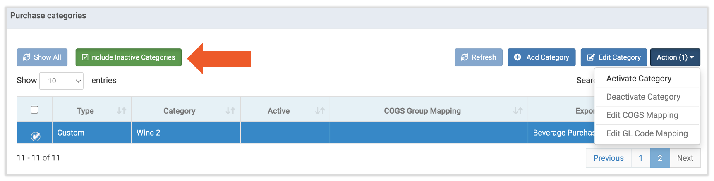Sort by COGS Group Mapping arrows
714x181 pixels.
518,111
